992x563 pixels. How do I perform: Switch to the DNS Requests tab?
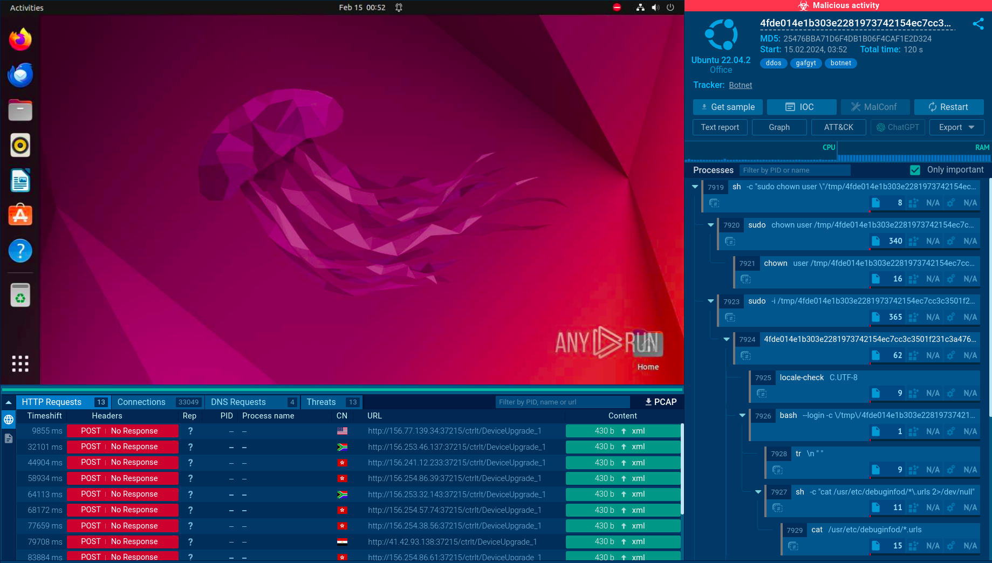click(x=238, y=402)
